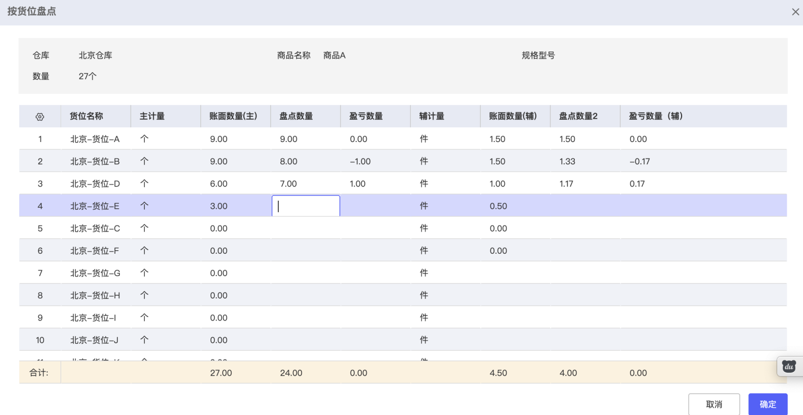This screenshot has width=803, height=415.
Task: Select the 盘点数量 column header
Action: tap(297, 116)
